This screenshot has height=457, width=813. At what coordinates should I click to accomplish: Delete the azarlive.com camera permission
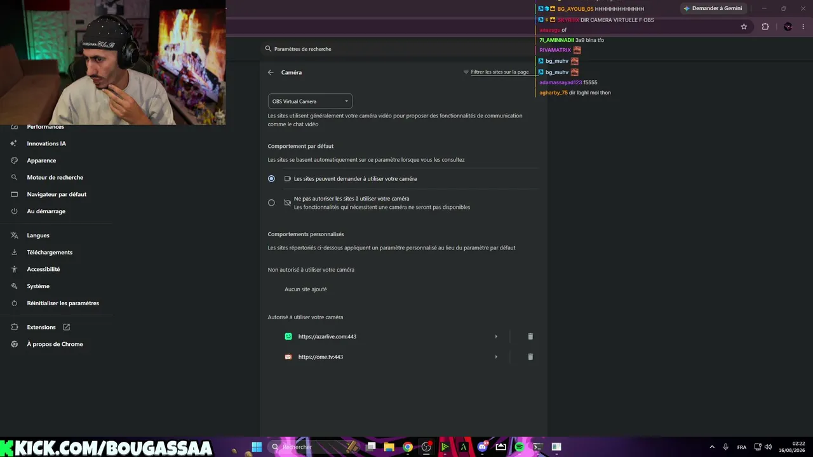click(x=530, y=336)
